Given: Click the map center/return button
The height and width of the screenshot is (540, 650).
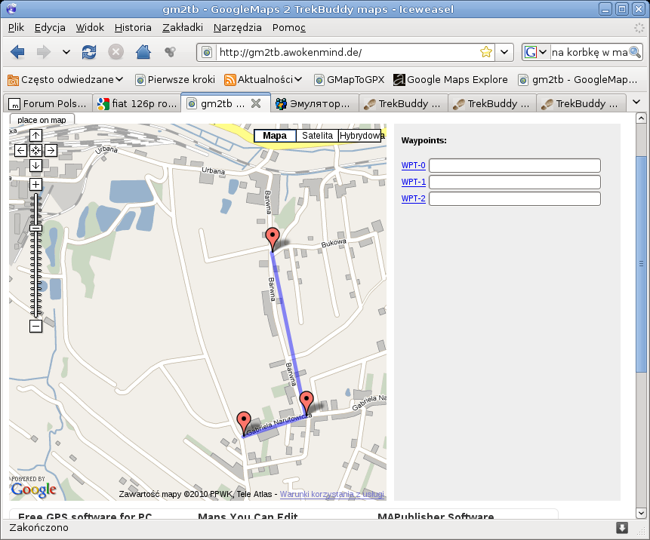Looking at the screenshot, I should (36, 150).
